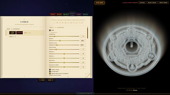Toggle the Image Export Border option
The width and height of the screenshot is (170, 95).
pyautogui.click(x=130, y=3)
